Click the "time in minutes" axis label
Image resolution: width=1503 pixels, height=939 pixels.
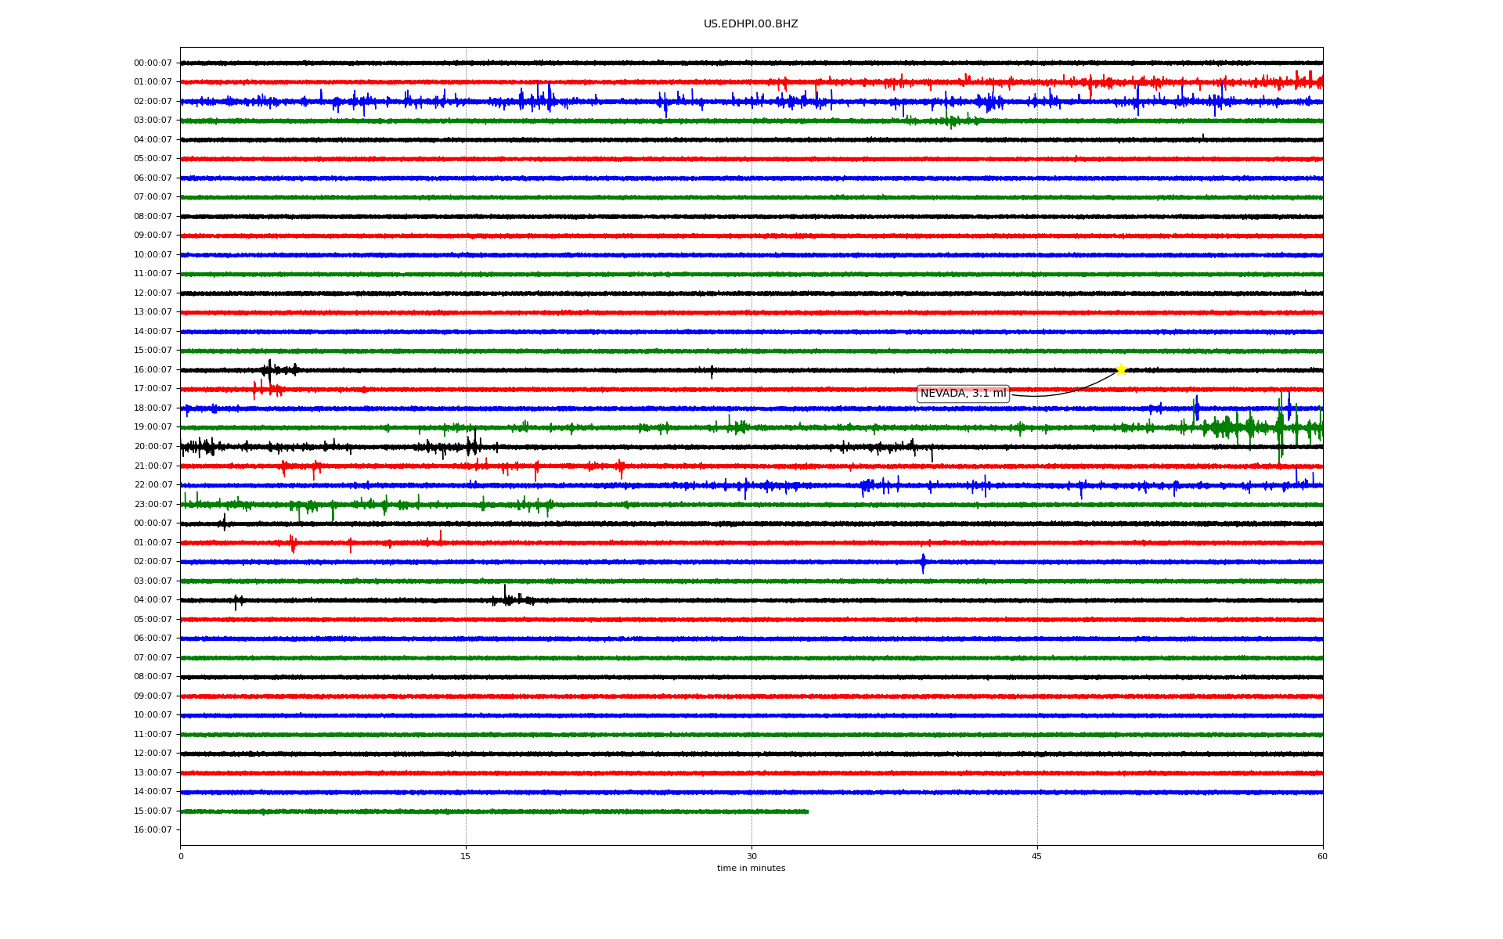[x=750, y=868]
